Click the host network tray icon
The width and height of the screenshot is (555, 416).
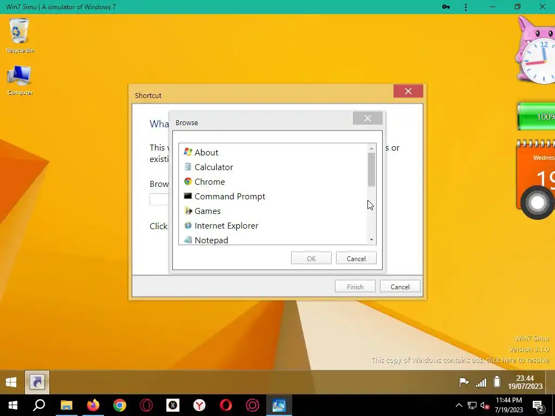point(472,405)
